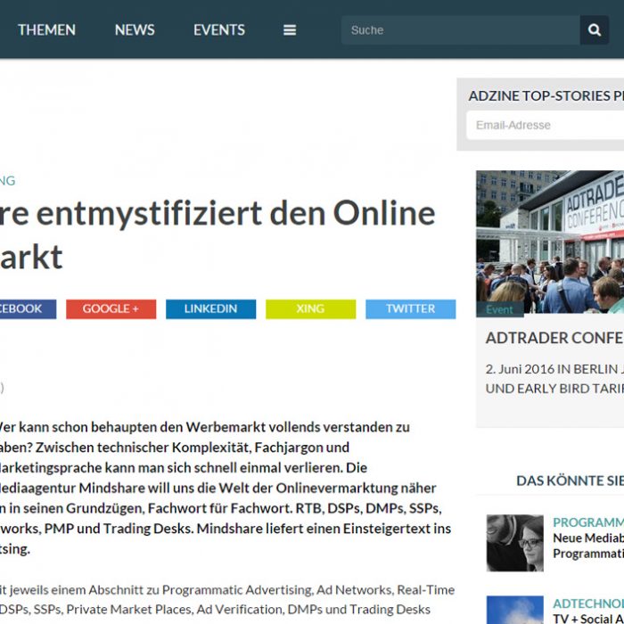The image size is (624, 624).
Task: Click the Event tag label on image
Action: click(x=500, y=309)
